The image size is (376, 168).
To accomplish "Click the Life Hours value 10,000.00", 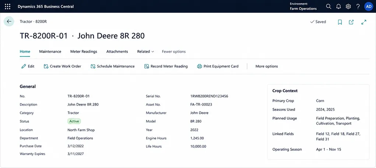I will tap(198, 146).
